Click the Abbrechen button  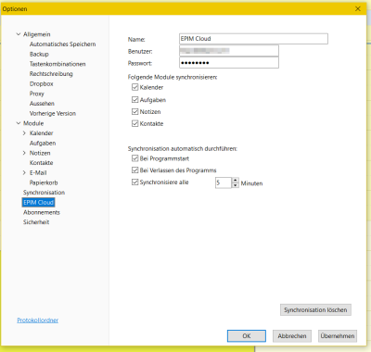pos(292,336)
